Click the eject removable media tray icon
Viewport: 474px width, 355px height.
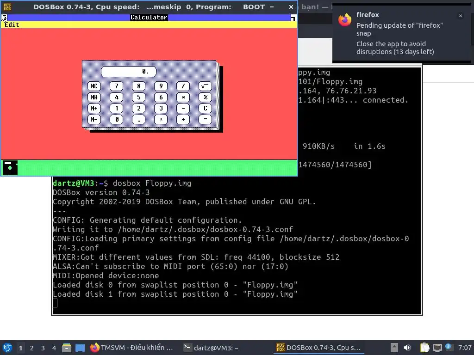394,348
